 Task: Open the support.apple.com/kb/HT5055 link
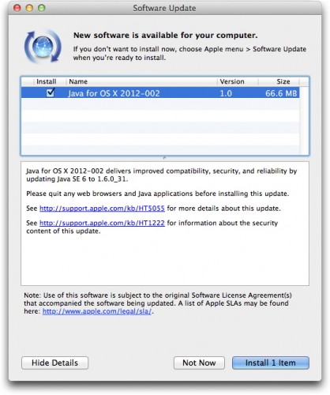(x=102, y=209)
